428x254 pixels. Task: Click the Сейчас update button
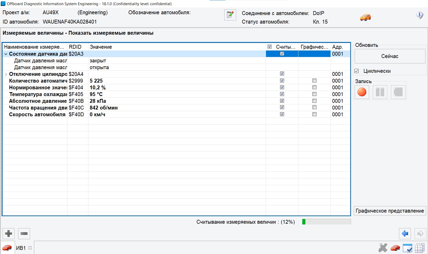tap(390, 56)
